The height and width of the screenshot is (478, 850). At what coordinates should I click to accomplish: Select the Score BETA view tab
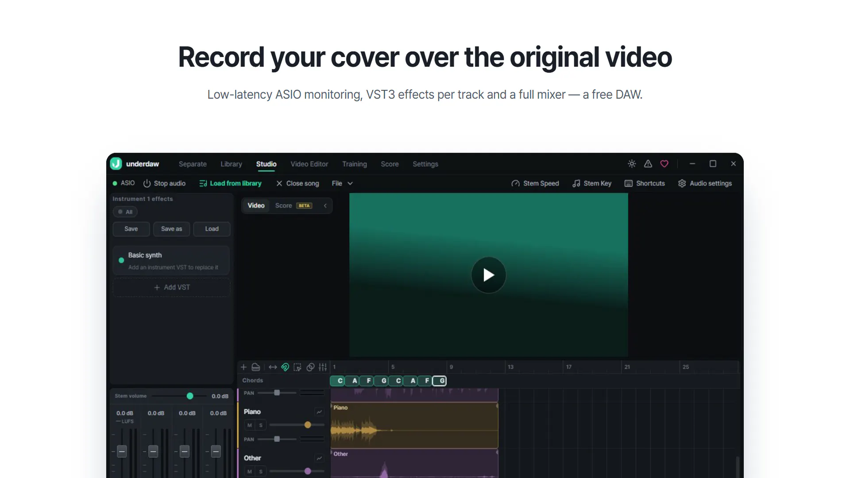294,205
